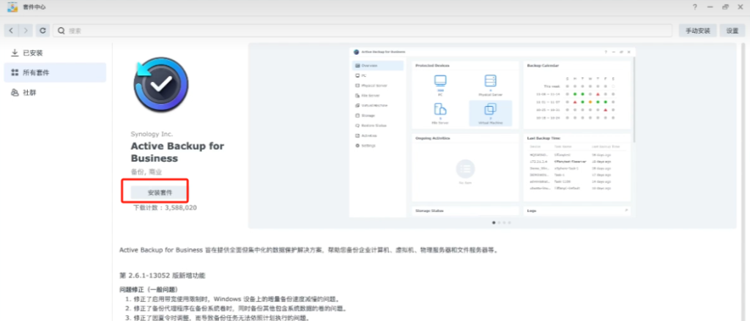Click the magnifier icon in search bar
Viewport: 750px width, 321px height.
pos(62,31)
